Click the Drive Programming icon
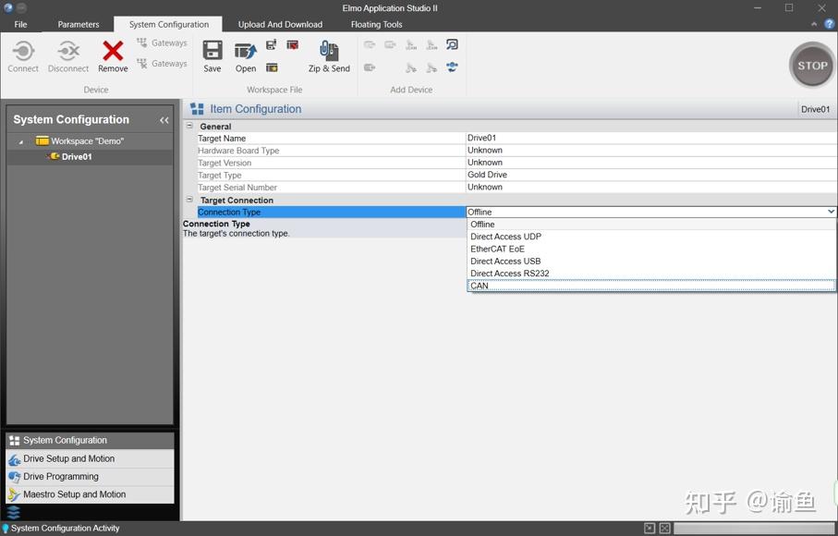Screen dimensions: 838x536 pos(15,477)
